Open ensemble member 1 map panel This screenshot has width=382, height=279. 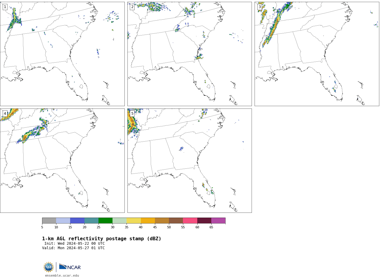pos(62,54)
